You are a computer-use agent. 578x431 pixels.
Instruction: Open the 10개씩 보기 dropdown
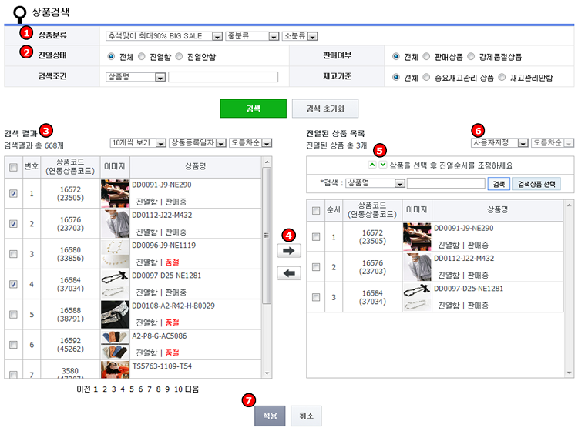tap(138, 142)
